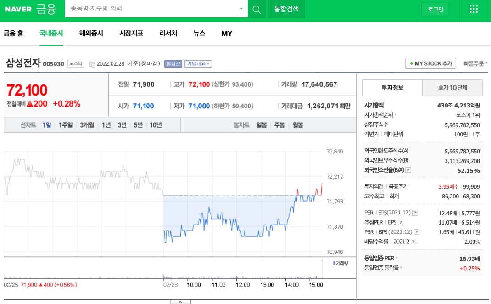Open 뉴스 menu

(x=199, y=33)
